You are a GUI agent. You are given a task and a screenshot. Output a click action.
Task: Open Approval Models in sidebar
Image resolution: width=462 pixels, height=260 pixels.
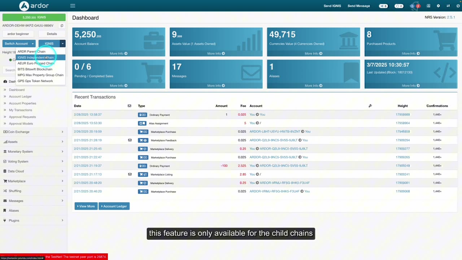click(21, 123)
